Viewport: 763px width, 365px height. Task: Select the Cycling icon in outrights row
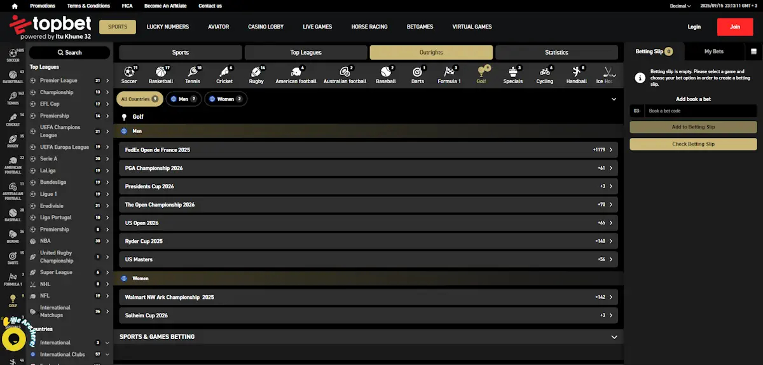tap(545, 74)
